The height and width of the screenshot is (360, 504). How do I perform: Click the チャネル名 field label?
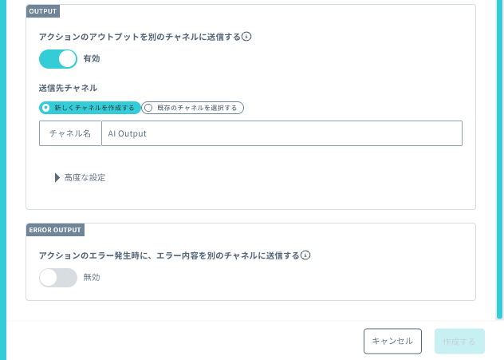[x=70, y=133]
